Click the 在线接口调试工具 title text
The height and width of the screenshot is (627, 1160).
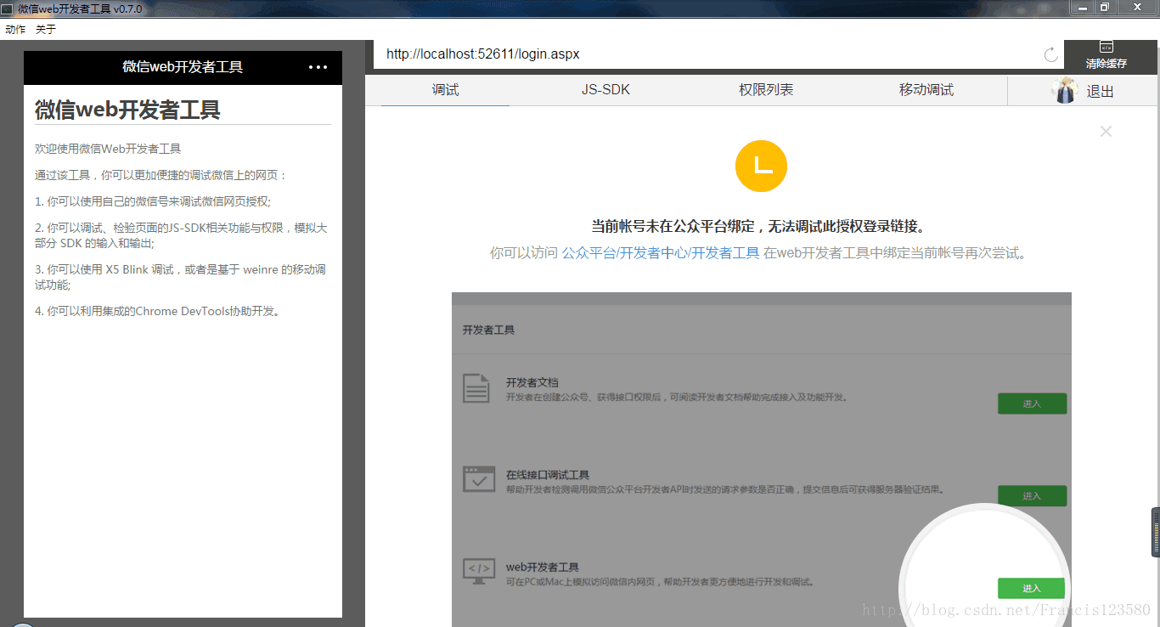[548, 475]
